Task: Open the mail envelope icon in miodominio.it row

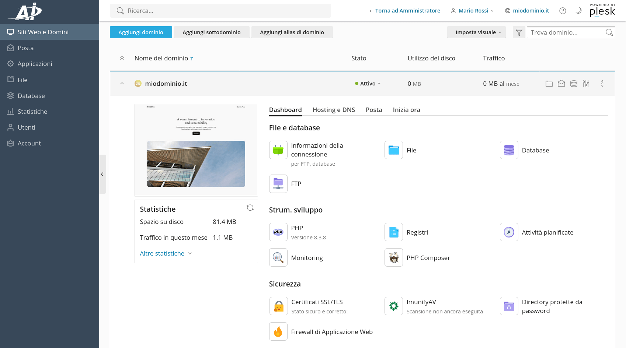Action: (561, 84)
